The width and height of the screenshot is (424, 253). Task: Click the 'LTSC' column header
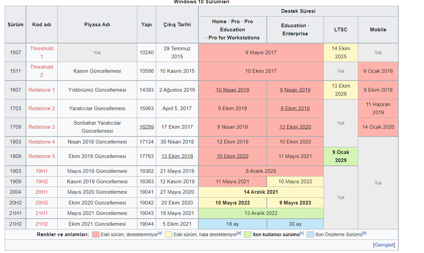coord(341,30)
